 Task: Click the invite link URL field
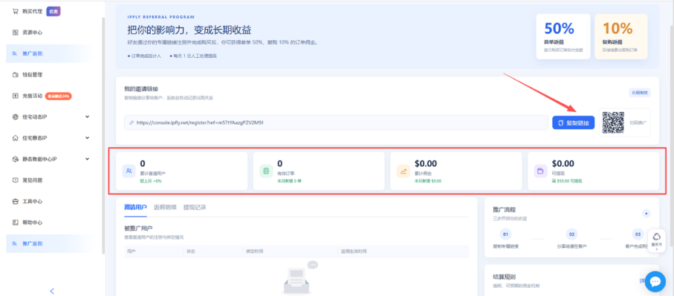pos(336,122)
